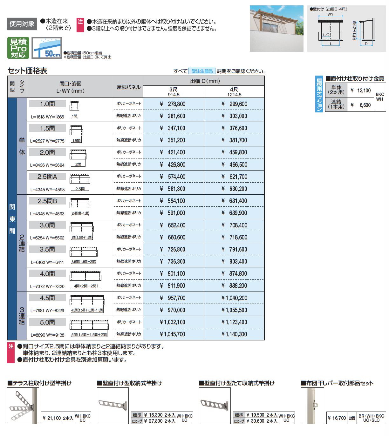Select the ¥21,100 pole hanger price
Screen dimensions: 389x436
coord(52,418)
